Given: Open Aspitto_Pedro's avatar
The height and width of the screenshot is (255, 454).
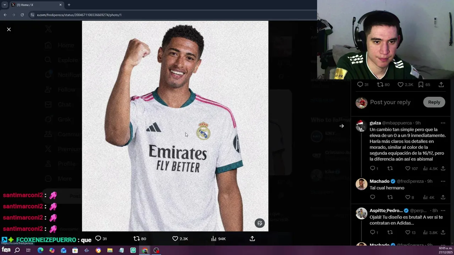Looking at the screenshot, I should pyautogui.click(x=361, y=214).
